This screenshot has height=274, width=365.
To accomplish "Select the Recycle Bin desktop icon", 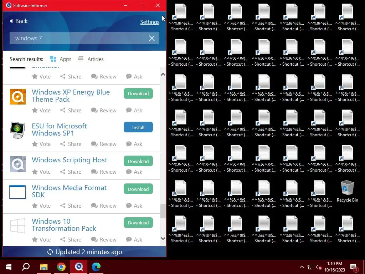I will tap(347, 191).
